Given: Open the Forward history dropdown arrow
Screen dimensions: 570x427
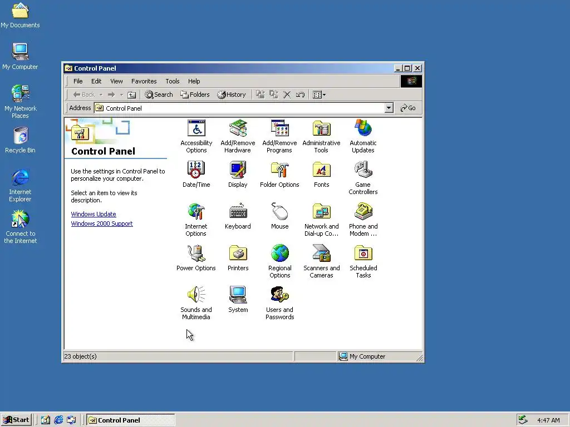Looking at the screenshot, I should point(121,95).
